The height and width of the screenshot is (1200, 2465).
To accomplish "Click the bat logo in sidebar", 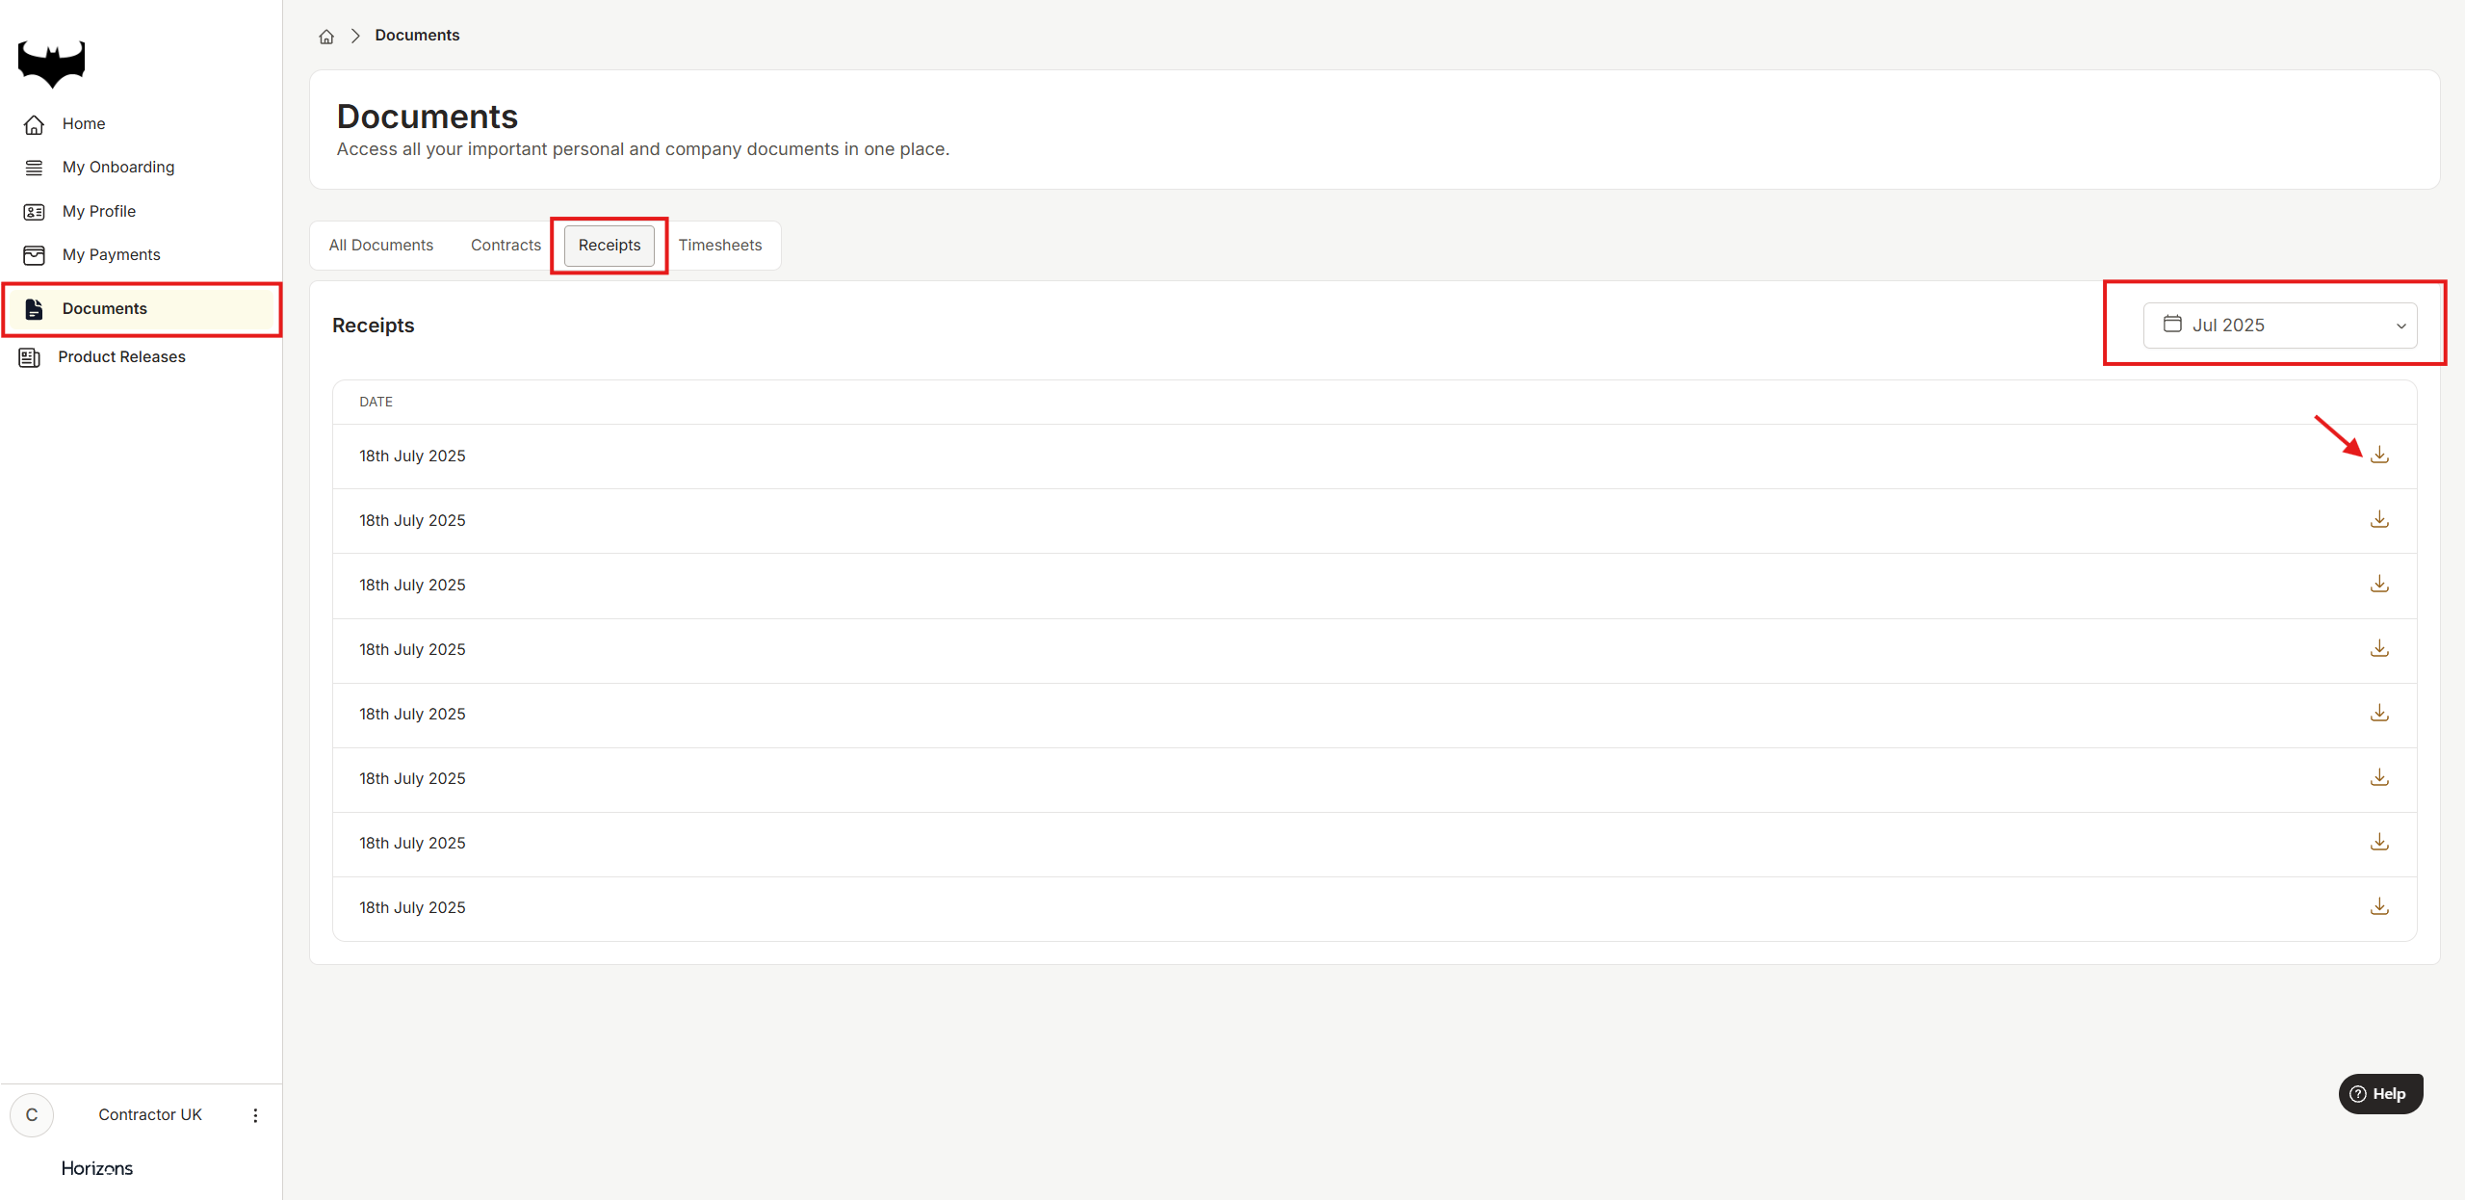I will 52,64.
